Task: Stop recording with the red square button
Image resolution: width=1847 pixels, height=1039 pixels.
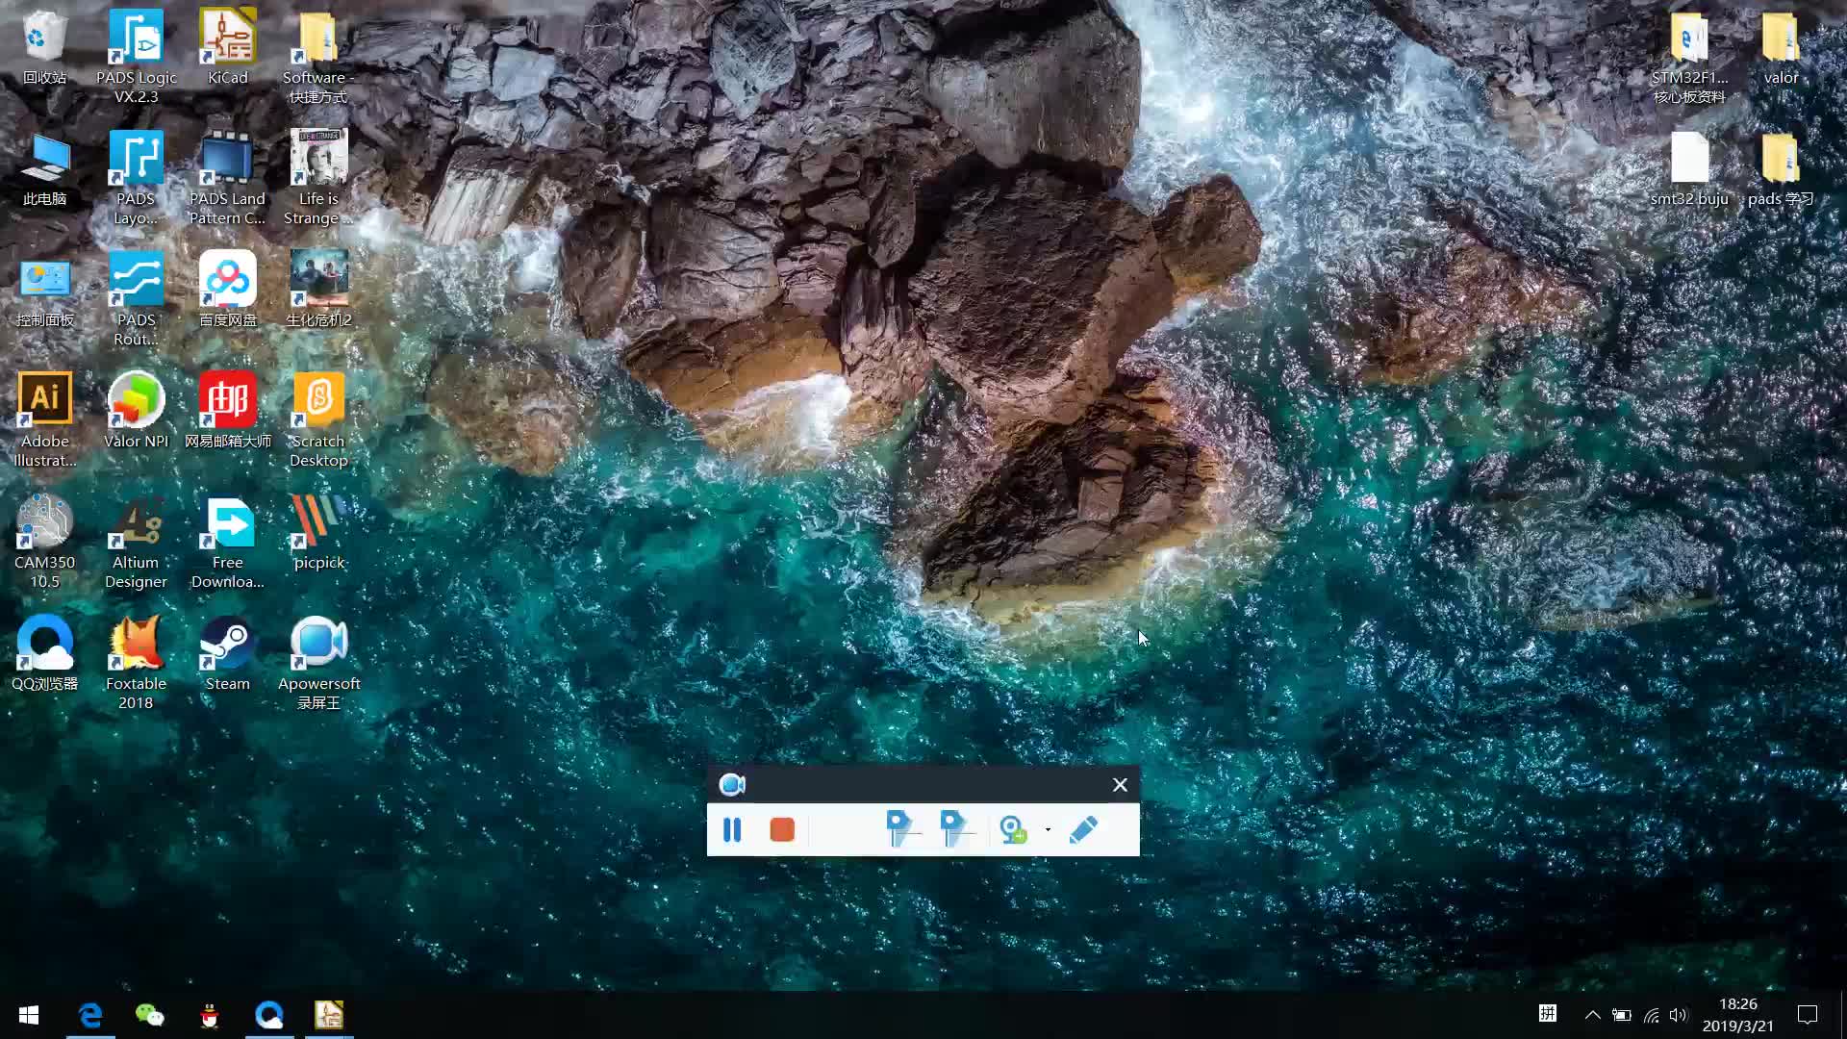Action: coord(782,829)
